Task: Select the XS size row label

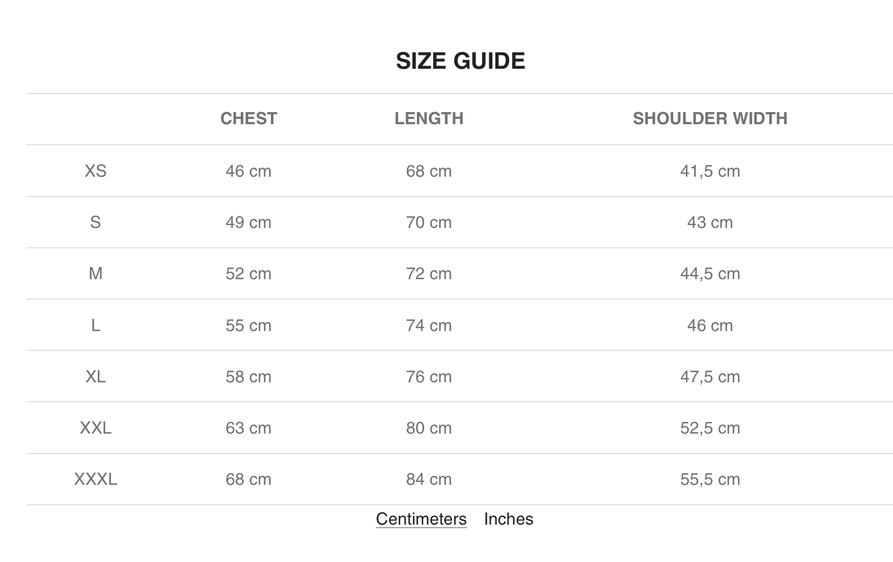Action: [95, 171]
